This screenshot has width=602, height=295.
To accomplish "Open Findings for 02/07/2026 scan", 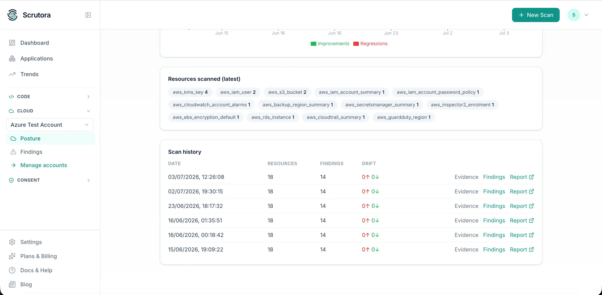I will pos(494,191).
